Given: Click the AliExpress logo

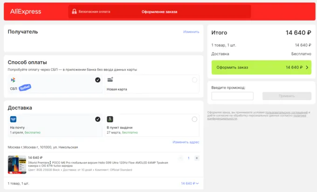Looking at the screenshot, I should [x=26, y=11].
